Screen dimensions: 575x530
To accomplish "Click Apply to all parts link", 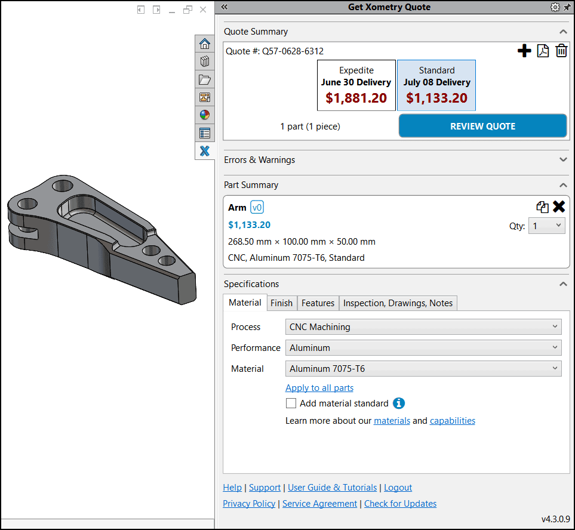I will coord(319,388).
